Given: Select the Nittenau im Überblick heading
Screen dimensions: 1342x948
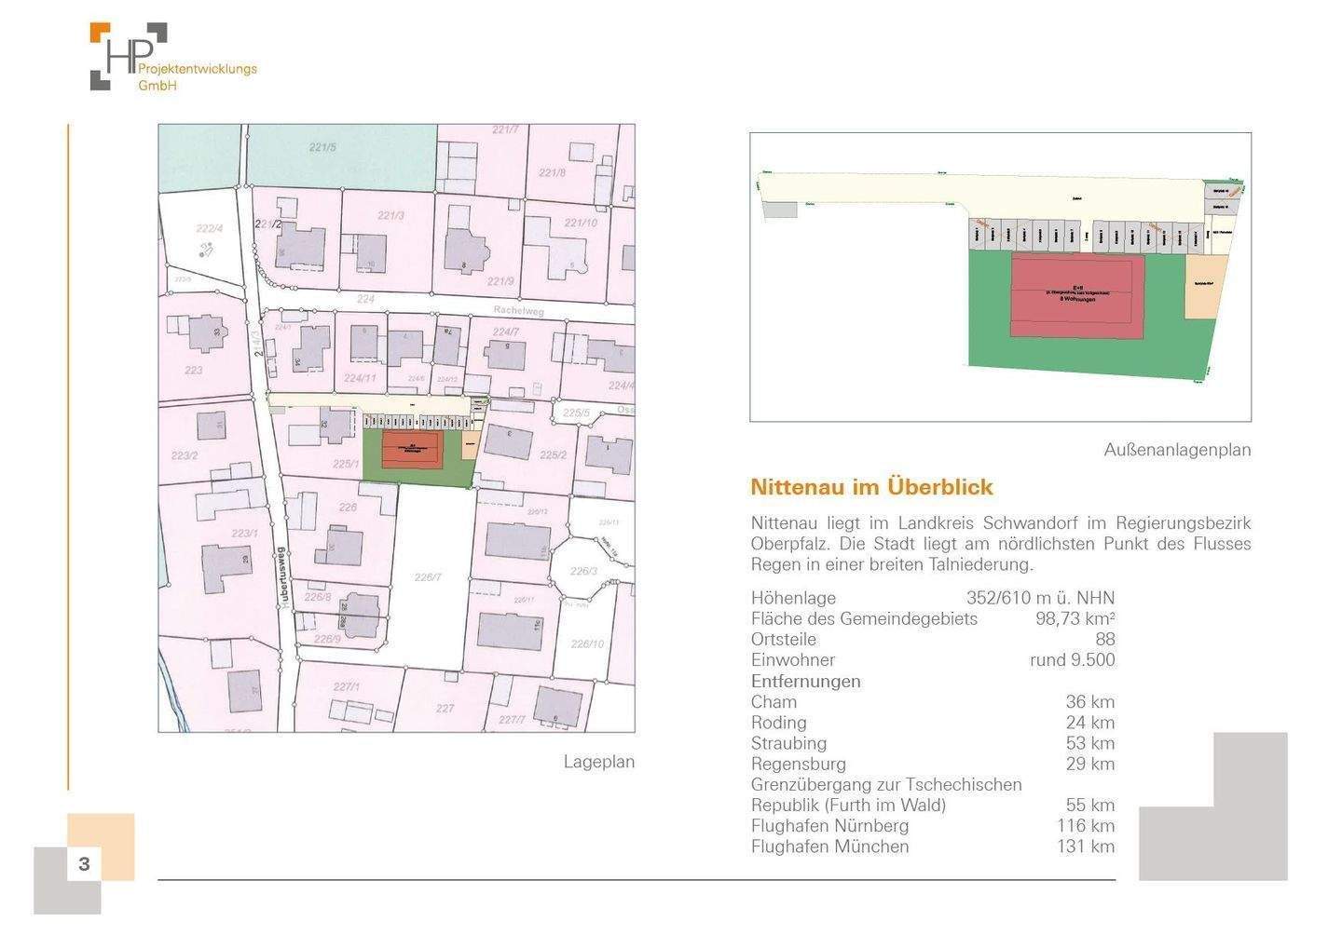Looking at the screenshot, I should click(x=871, y=486).
